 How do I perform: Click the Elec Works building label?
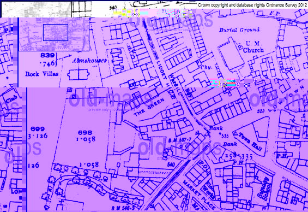click(x=208, y=190)
